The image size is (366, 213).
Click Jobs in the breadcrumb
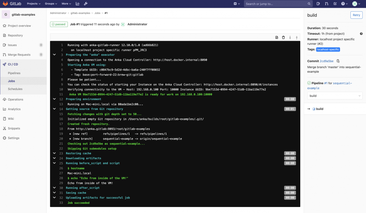tap(97, 13)
